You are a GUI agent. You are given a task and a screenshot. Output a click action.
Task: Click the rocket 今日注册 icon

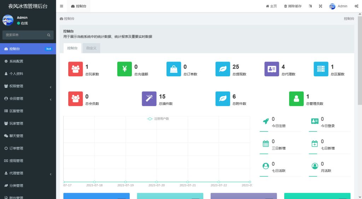coord(266,121)
